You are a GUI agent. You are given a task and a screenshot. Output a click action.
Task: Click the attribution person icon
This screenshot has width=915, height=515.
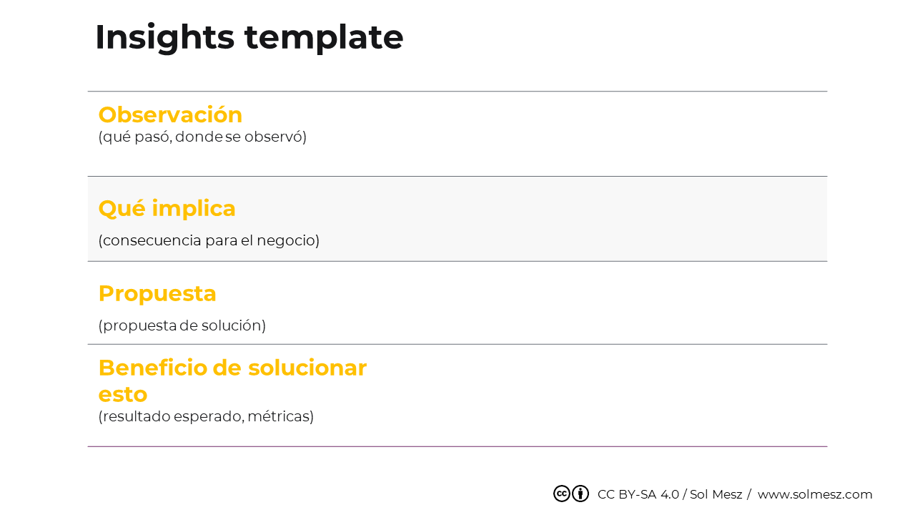580,494
